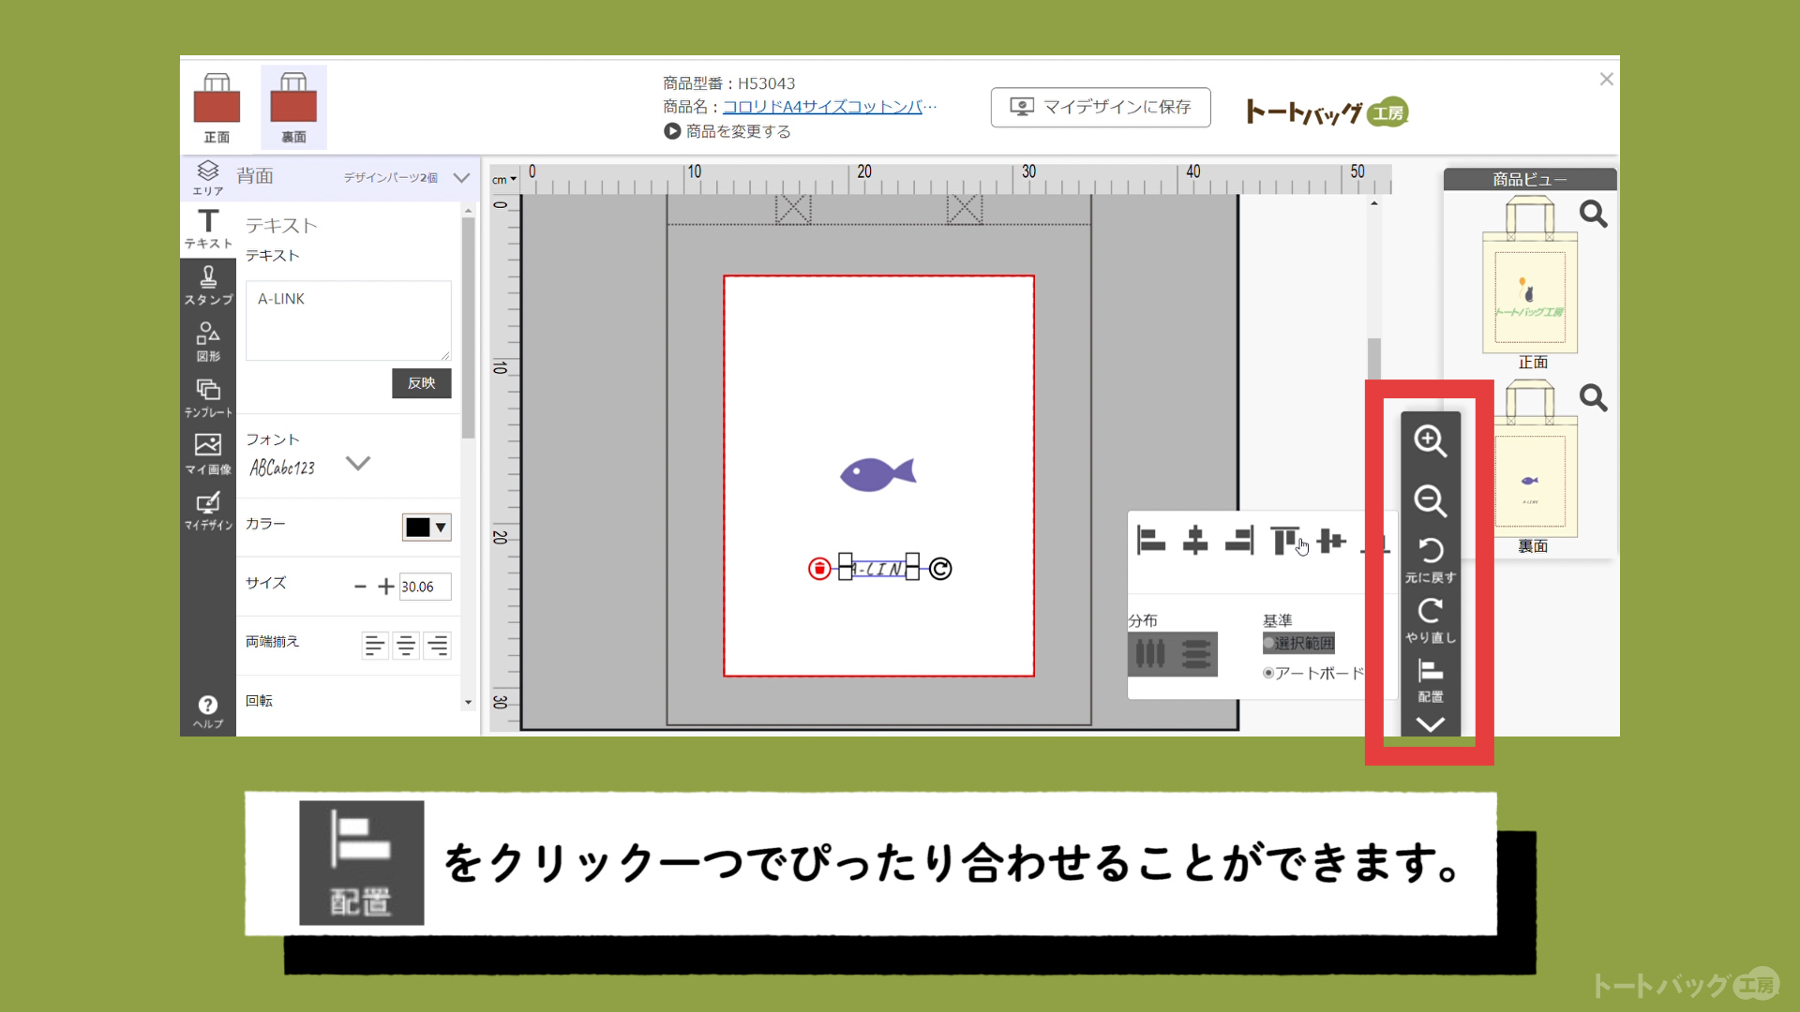Select the 選択範囲 radio option
Screen dimensions: 1800x1012
click(x=1268, y=644)
